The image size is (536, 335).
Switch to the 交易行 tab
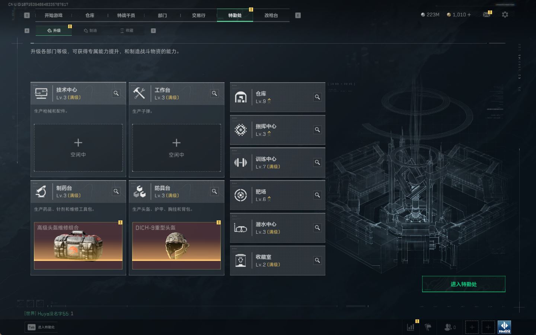click(x=198, y=15)
